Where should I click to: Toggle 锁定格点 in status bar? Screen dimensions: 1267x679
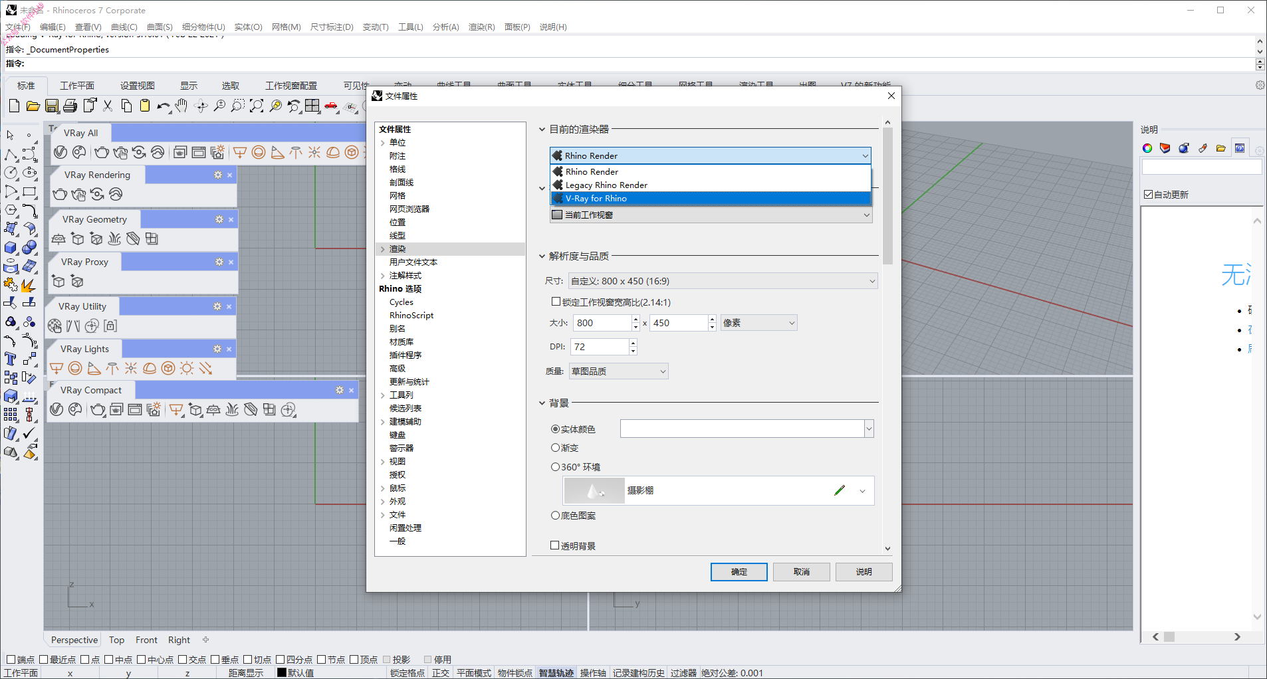(407, 673)
